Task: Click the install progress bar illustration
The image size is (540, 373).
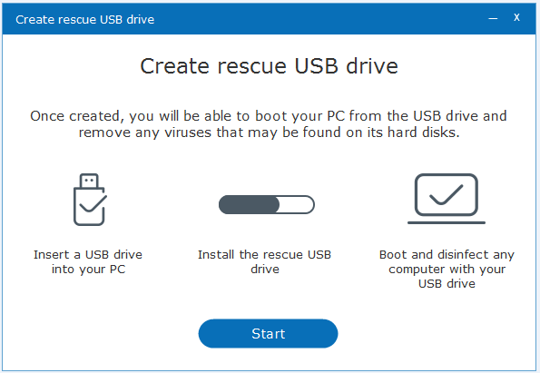Action: point(267,204)
